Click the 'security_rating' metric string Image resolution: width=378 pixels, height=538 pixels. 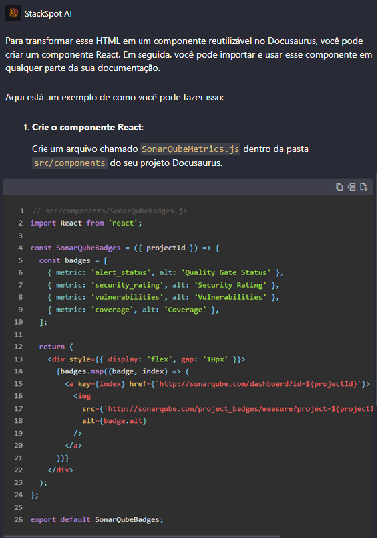pos(128,285)
